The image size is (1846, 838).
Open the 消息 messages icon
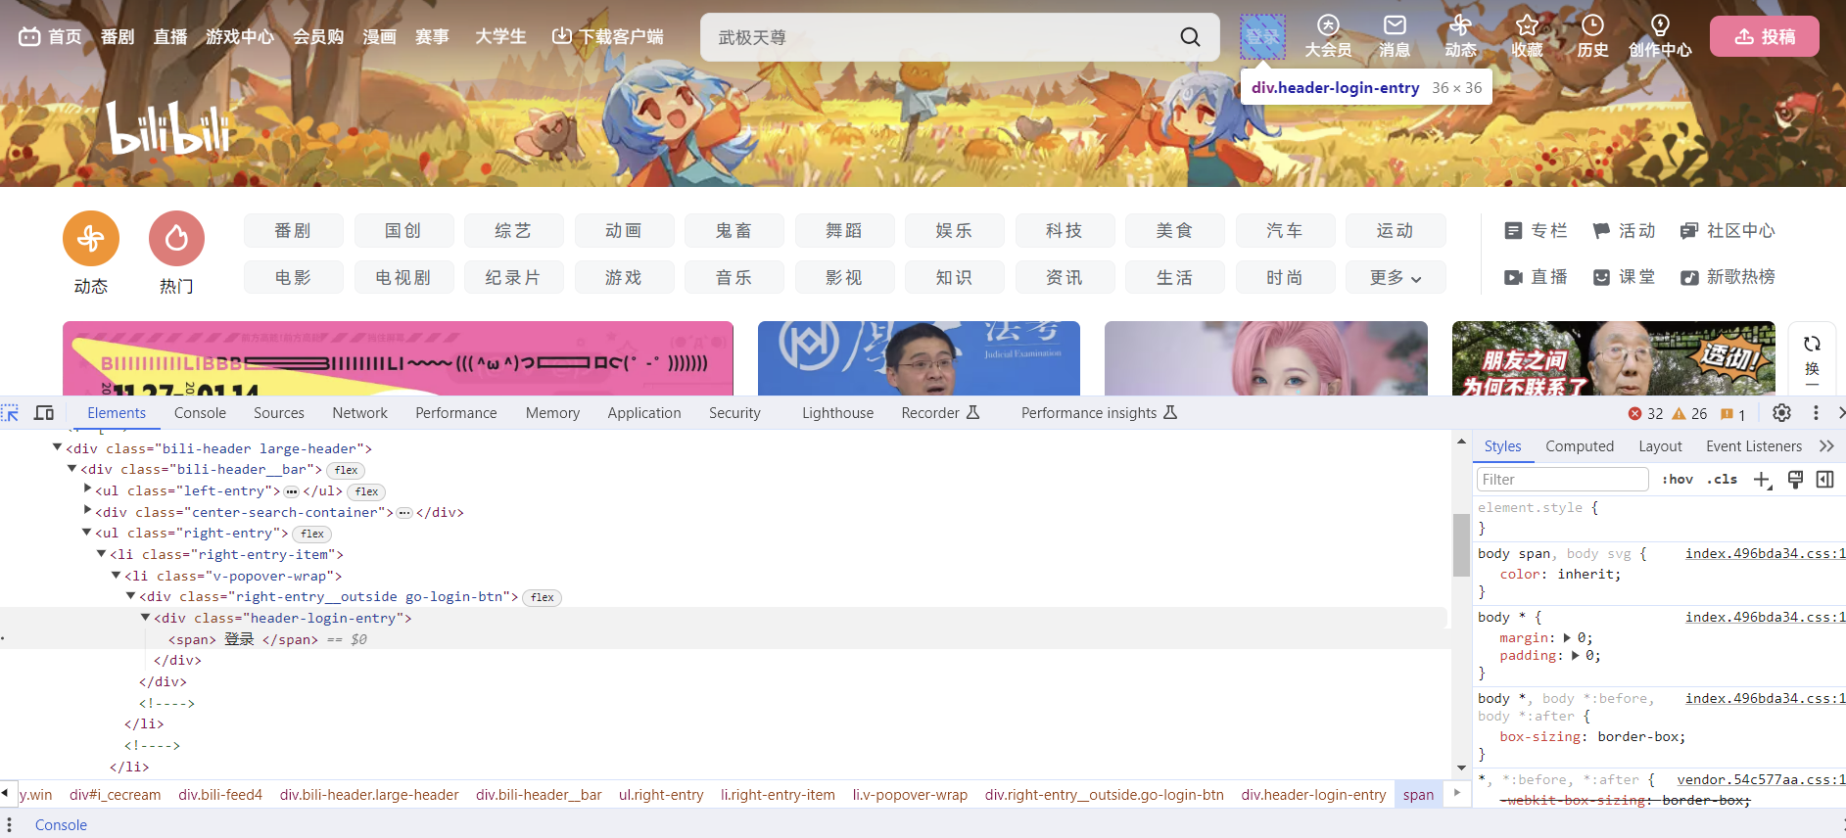point(1395,36)
